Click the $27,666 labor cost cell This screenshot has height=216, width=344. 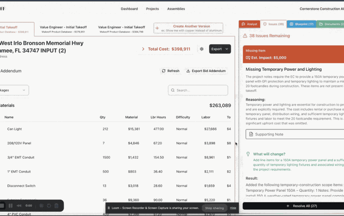click(x=211, y=129)
